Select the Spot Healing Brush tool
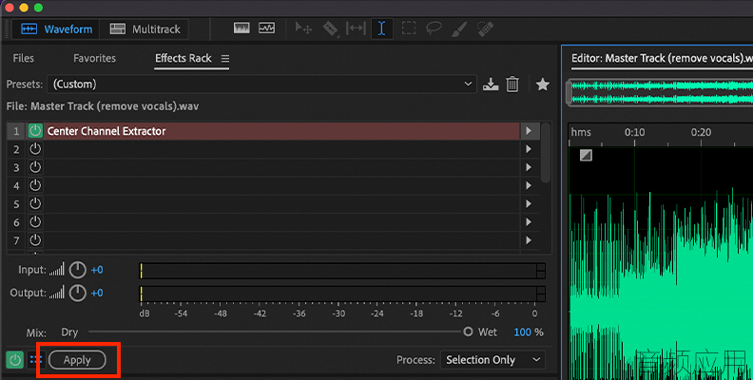 (486, 28)
